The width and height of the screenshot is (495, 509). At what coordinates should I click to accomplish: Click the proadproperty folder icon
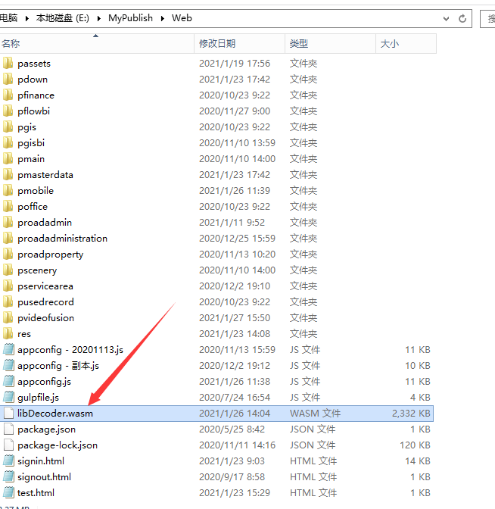point(8,254)
